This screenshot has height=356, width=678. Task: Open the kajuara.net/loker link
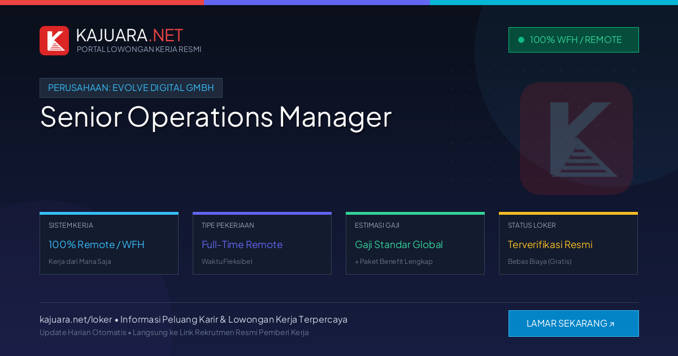point(76,319)
